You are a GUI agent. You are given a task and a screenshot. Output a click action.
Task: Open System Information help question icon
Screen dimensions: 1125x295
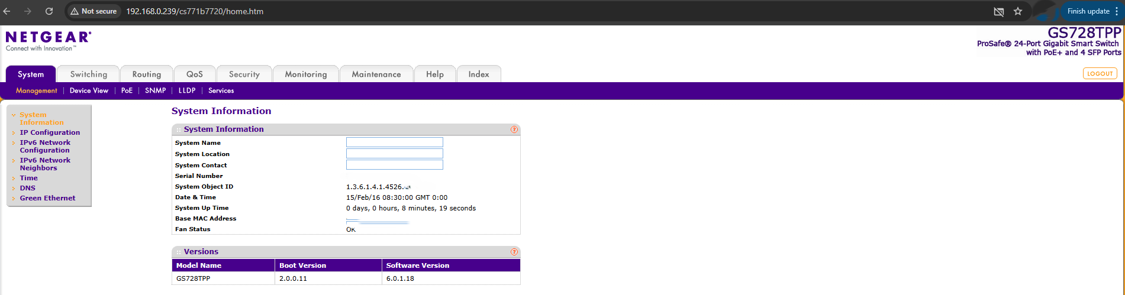pyautogui.click(x=514, y=129)
